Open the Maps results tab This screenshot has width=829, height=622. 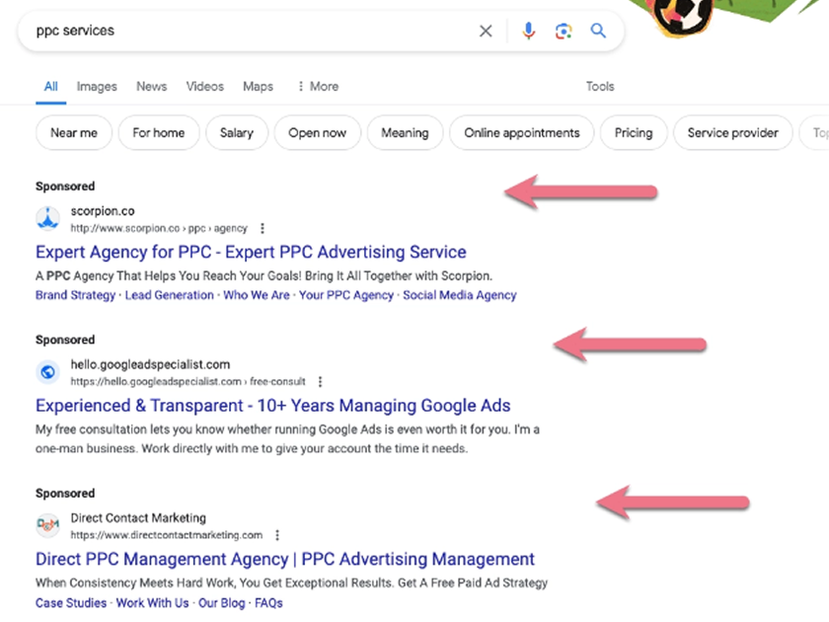[x=258, y=87]
